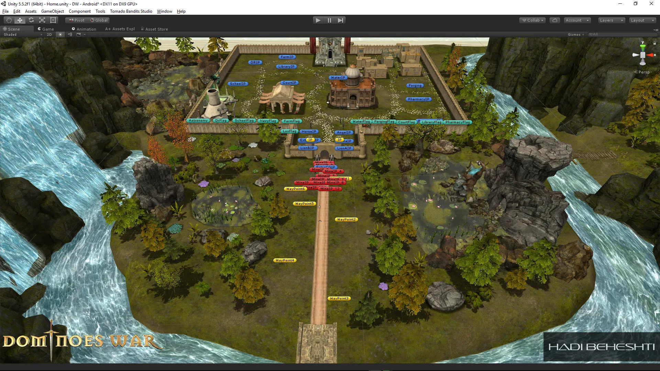Open the Tornado Bandits Studio menu
Screen dimensions: 660x371
[x=131, y=11]
